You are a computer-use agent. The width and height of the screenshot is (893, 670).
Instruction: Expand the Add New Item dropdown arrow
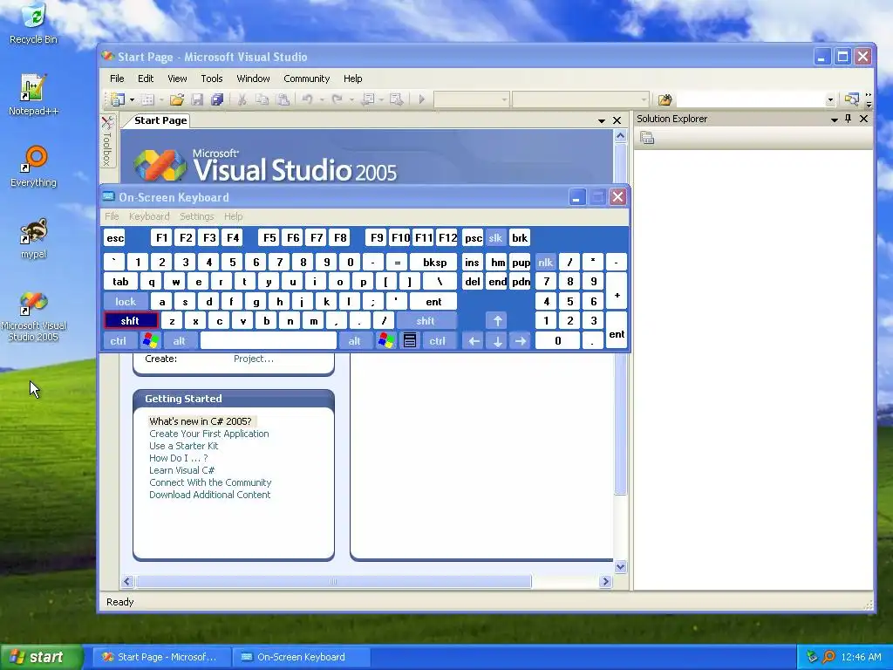click(161, 99)
